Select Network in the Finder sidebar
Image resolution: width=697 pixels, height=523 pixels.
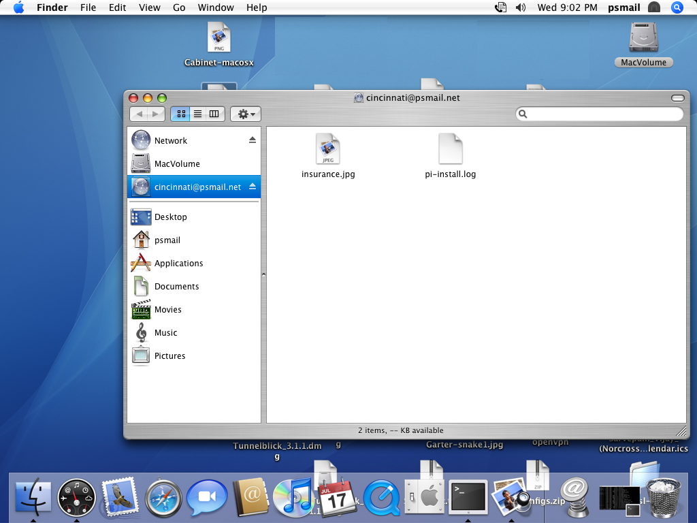194,140
